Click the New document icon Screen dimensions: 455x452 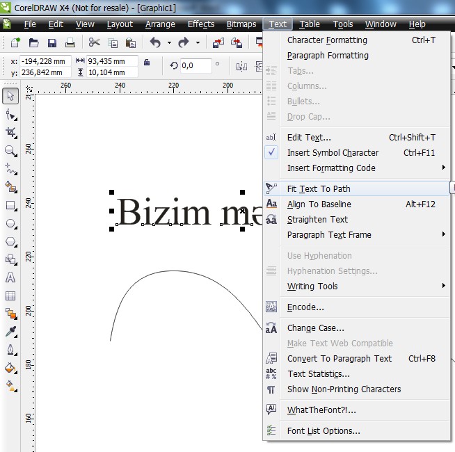(x=15, y=42)
